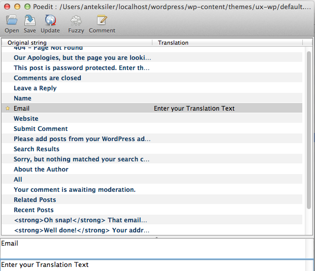
Task: Click in the translation text input field
Action: (x=152, y=265)
